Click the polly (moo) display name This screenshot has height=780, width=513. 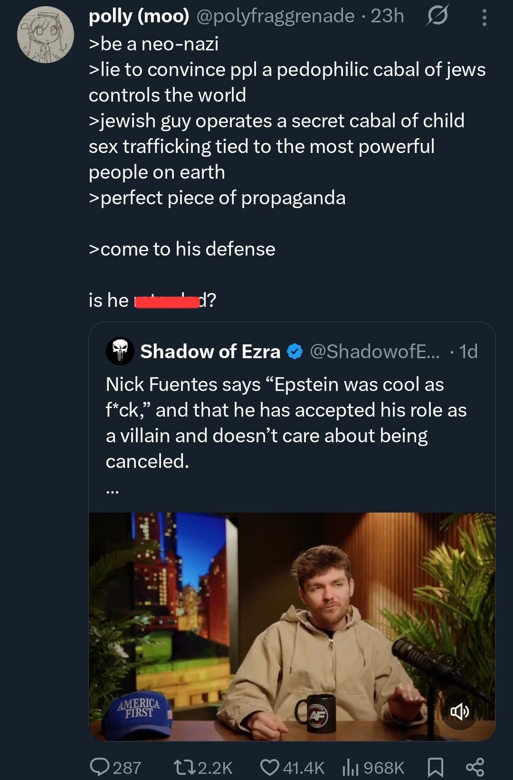(139, 16)
